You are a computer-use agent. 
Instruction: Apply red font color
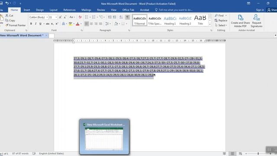pyautogui.click(x=77, y=24)
